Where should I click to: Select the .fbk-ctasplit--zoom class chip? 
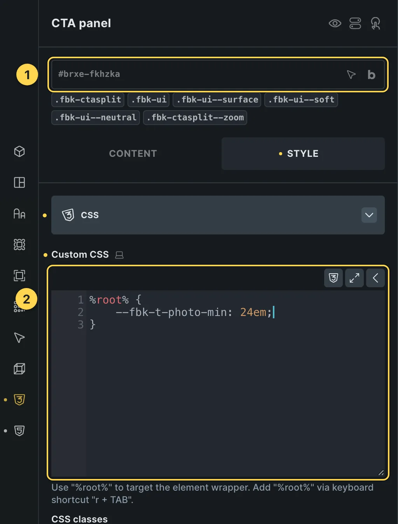pos(195,118)
